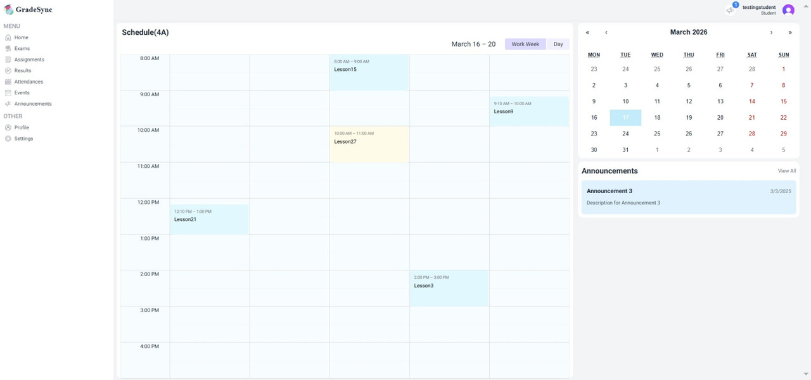Open the Settings menu item label

[23, 139]
